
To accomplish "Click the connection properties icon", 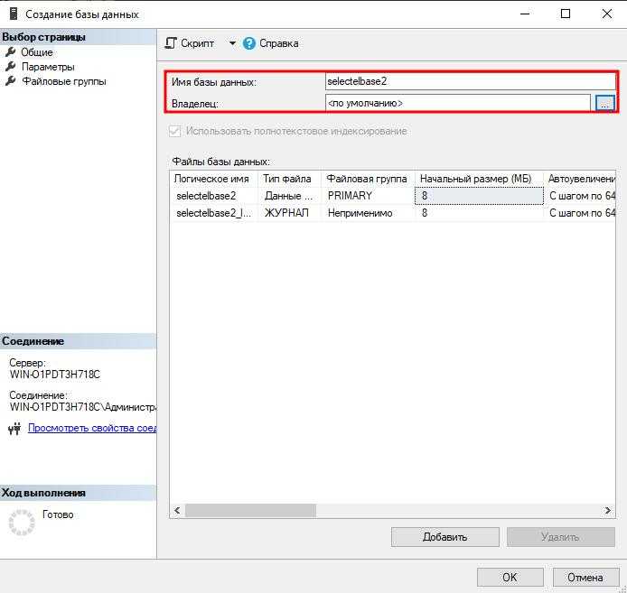I will (x=14, y=429).
